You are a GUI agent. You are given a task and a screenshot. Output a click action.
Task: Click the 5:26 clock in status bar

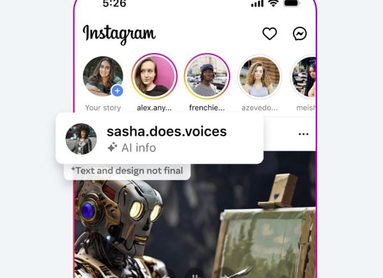pos(114,3)
